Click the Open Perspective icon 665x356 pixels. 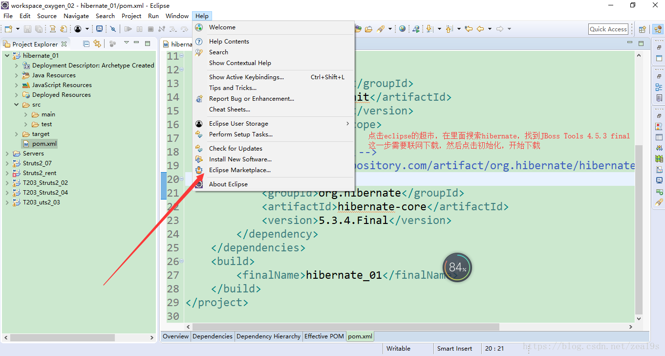click(643, 29)
